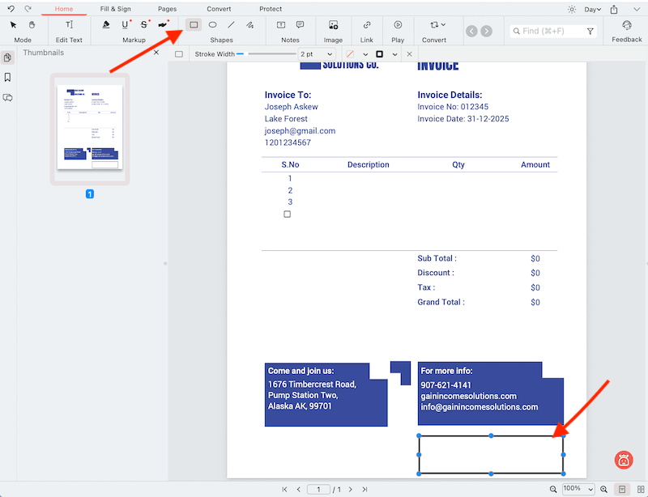This screenshot has height=497, width=648.
Task: Click the Link tool icon
Action: [x=367, y=25]
